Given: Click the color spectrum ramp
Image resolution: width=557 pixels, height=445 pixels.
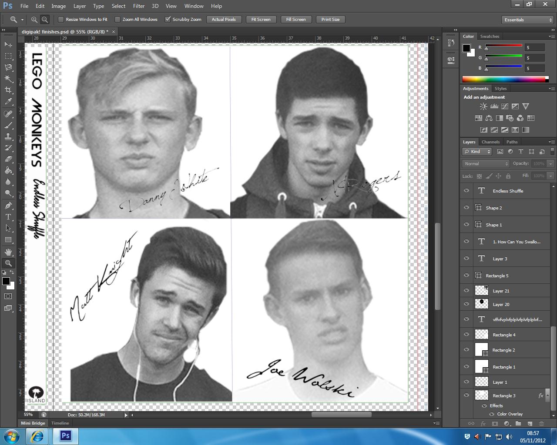Looking at the screenshot, I should tap(503, 80).
